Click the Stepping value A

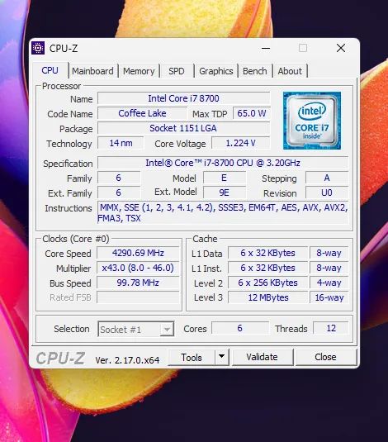(327, 178)
